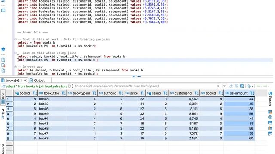Click the Output tab document icon

pos(31,80)
